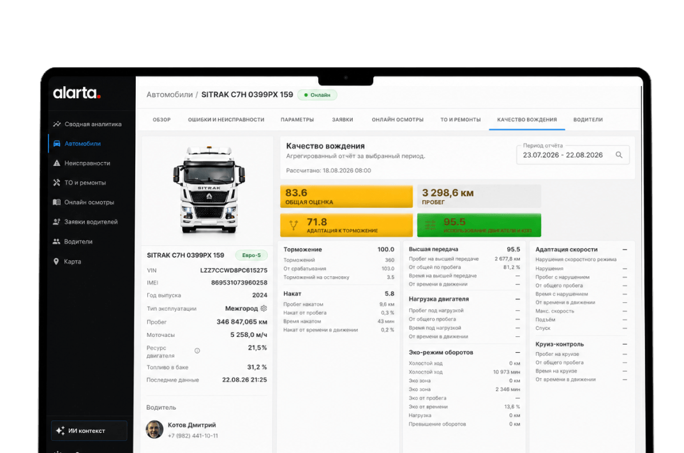Click the ТО и ремонты tools icon

click(x=57, y=182)
